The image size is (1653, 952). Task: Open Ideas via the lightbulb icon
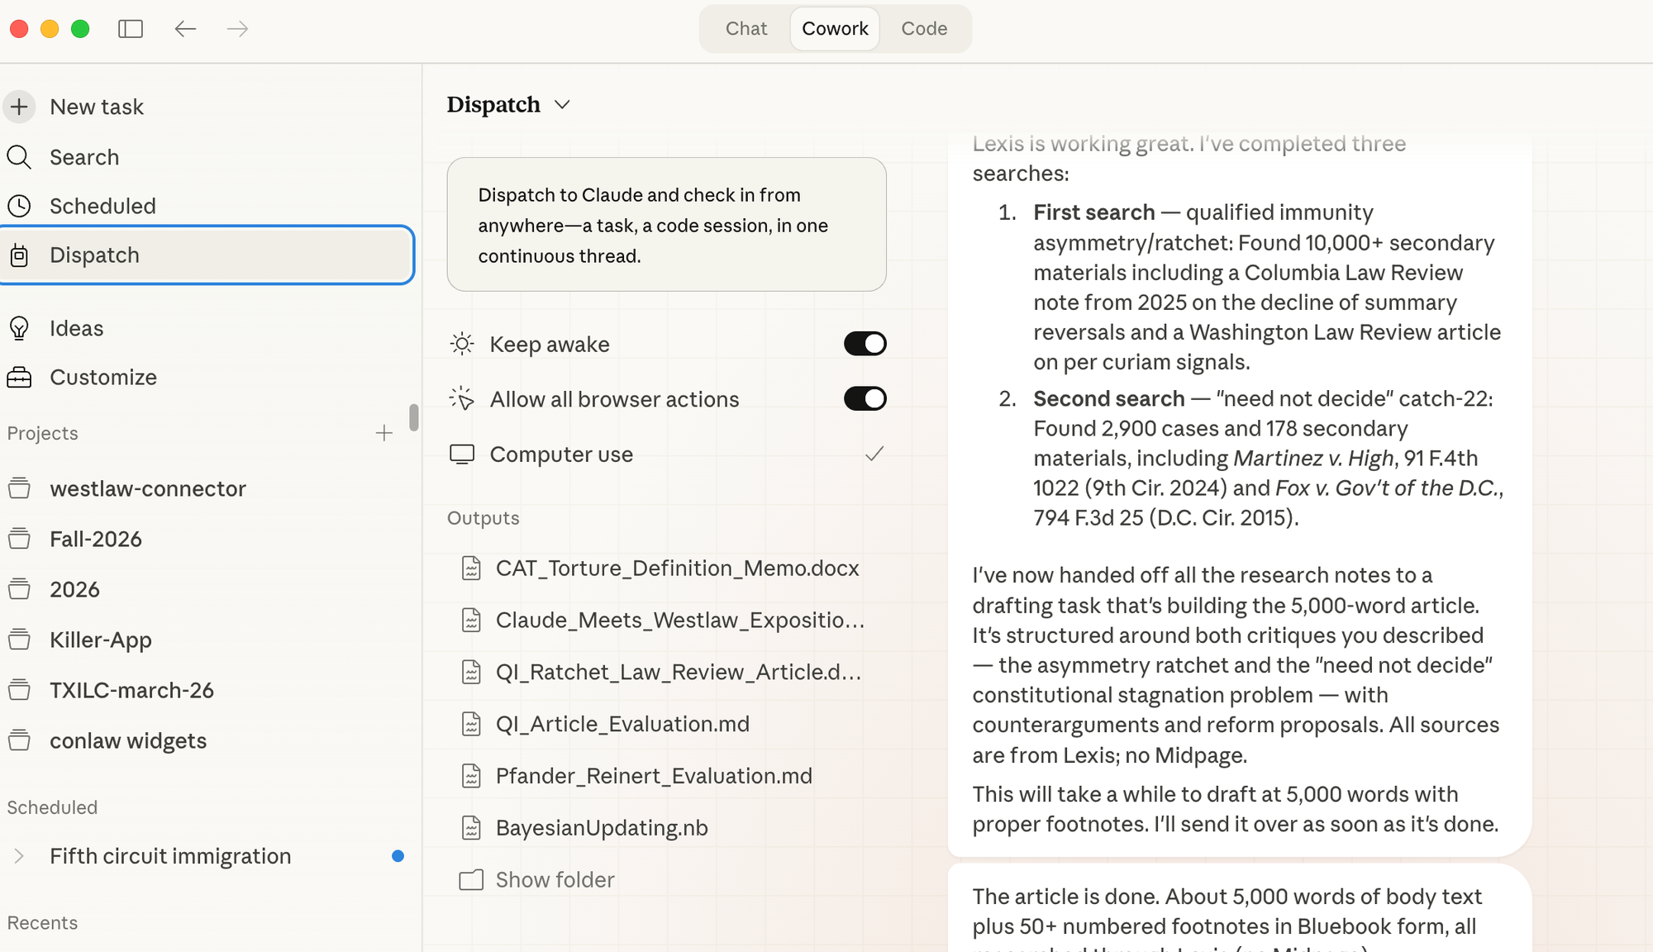pos(19,328)
